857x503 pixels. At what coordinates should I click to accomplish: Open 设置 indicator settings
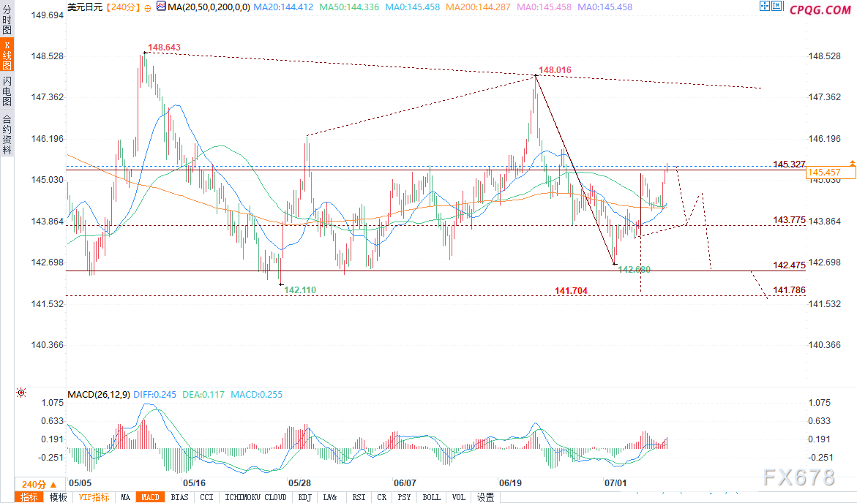pyautogui.click(x=485, y=497)
